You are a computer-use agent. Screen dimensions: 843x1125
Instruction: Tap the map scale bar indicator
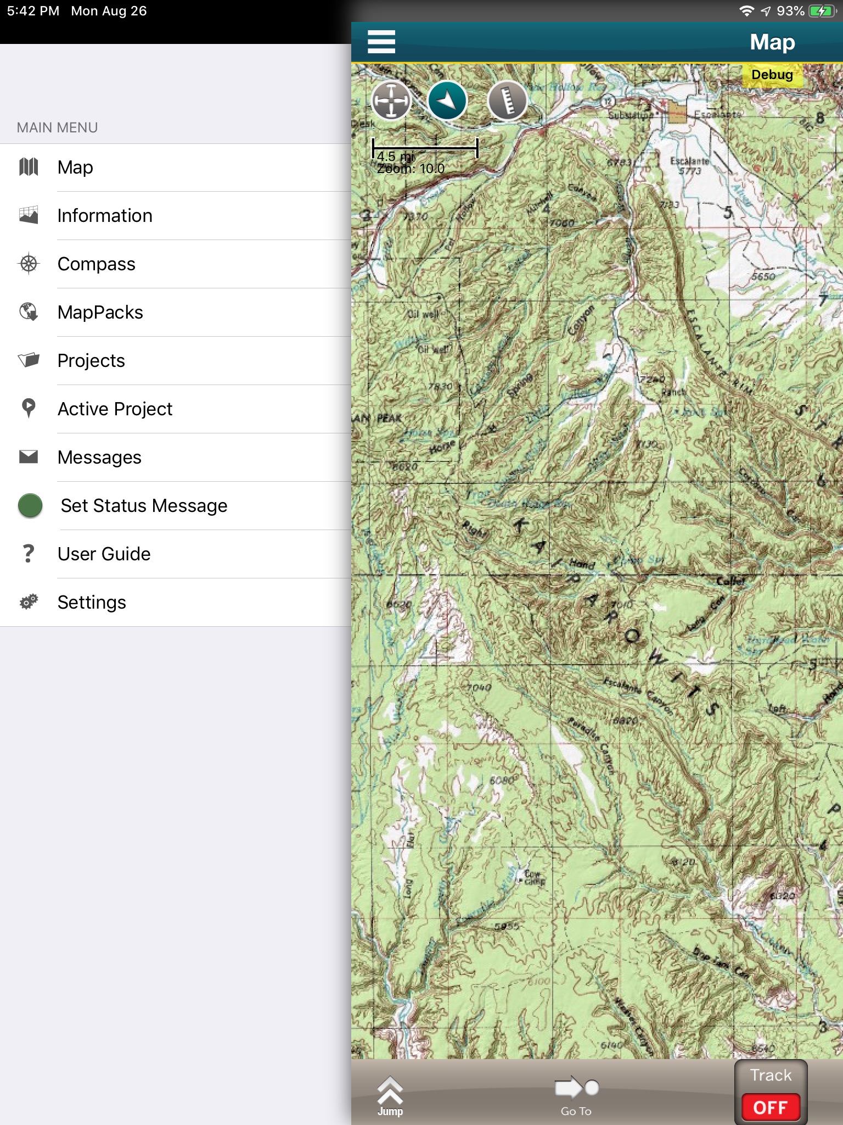[x=425, y=148]
